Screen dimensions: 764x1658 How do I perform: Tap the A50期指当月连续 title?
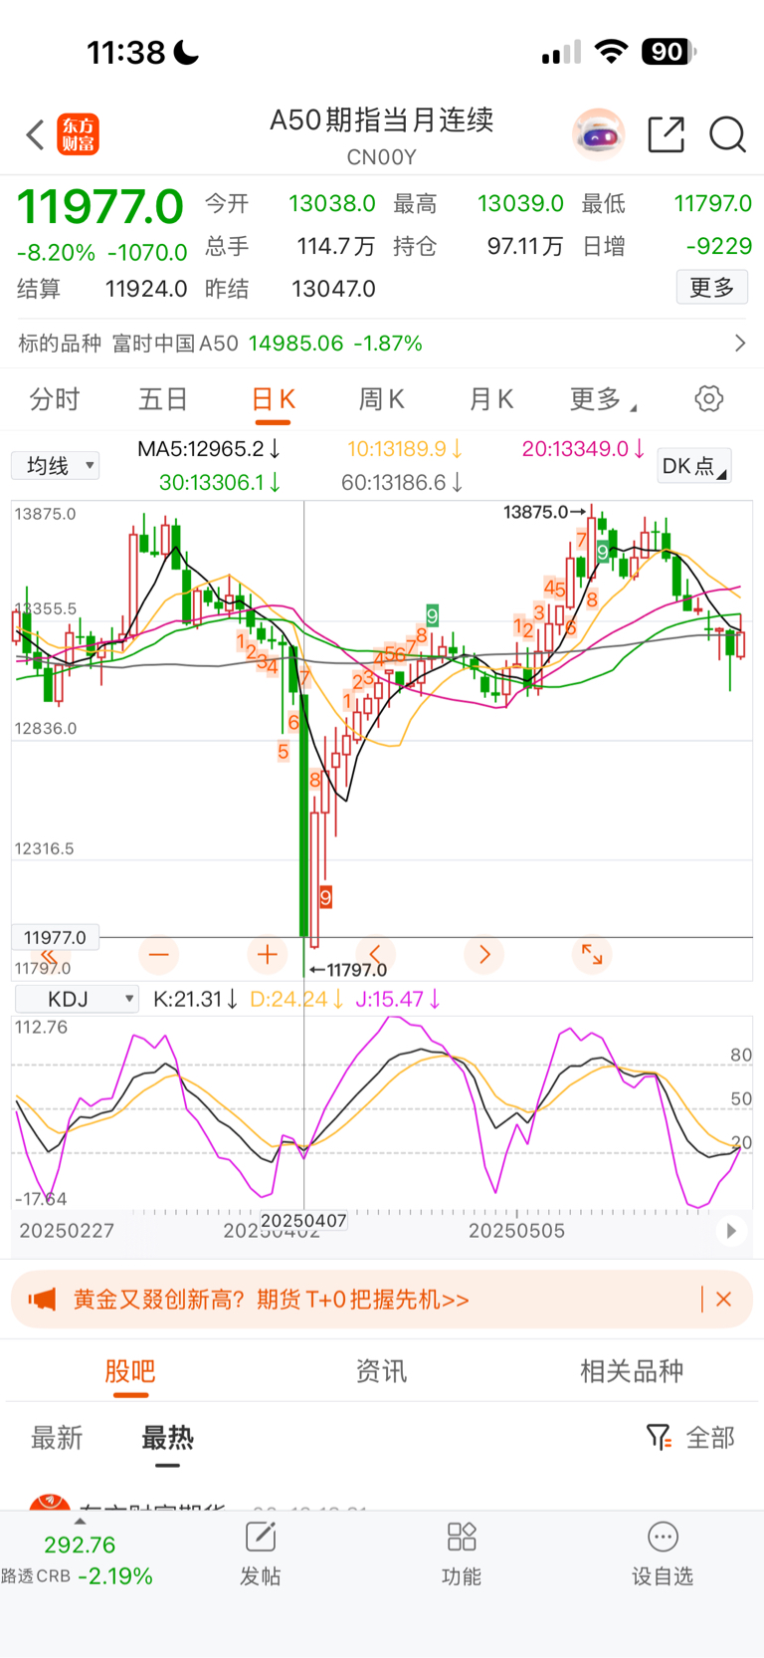(382, 120)
